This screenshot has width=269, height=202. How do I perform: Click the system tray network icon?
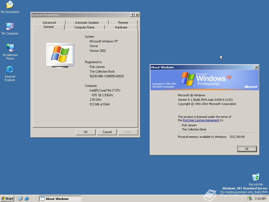(x=250, y=199)
